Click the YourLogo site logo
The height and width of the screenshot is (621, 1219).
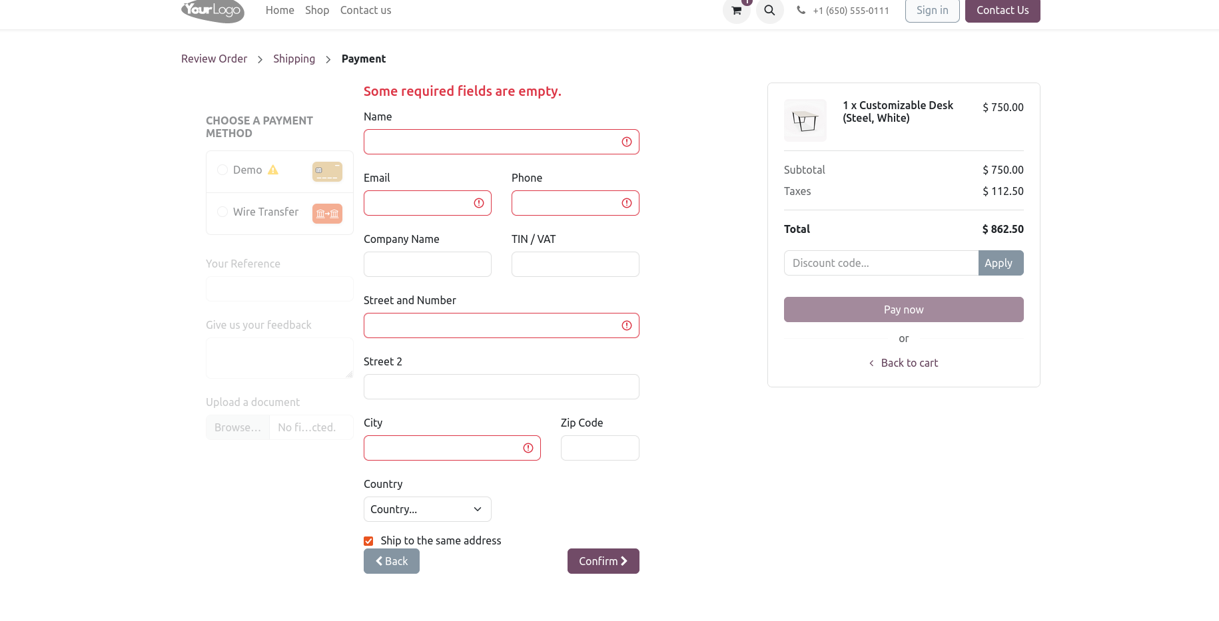click(x=212, y=10)
